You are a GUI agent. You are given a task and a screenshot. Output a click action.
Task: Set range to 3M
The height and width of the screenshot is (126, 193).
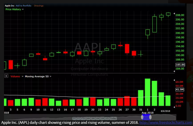click(x=93, y=118)
